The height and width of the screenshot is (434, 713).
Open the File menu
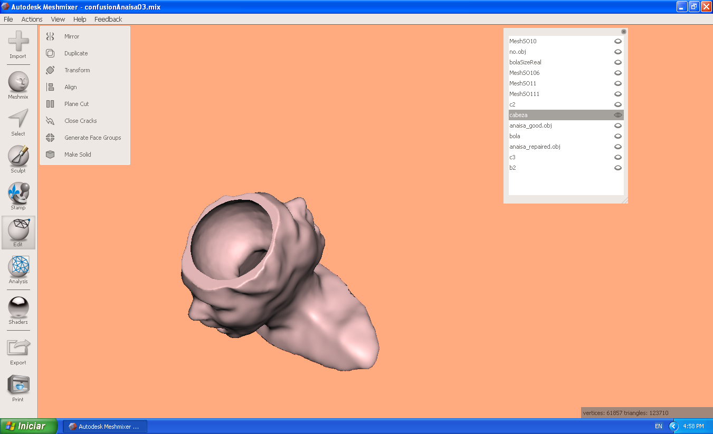(x=8, y=19)
